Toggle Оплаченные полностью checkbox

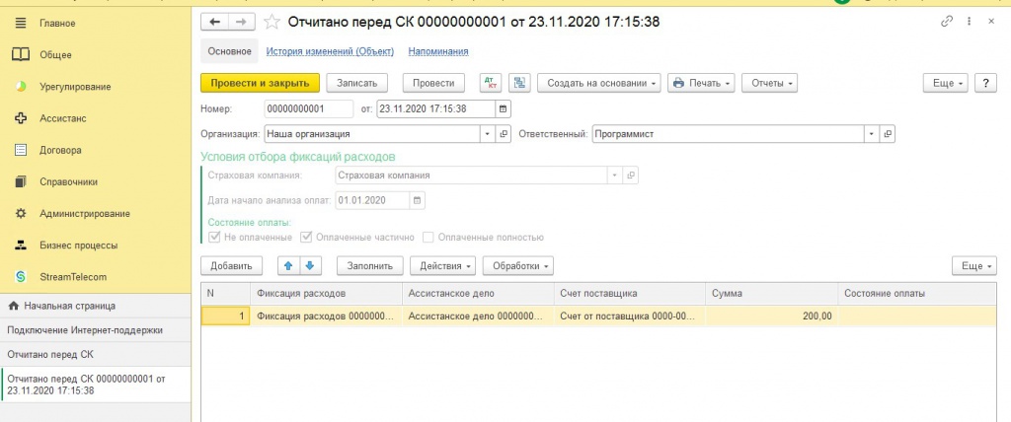tap(428, 237)
